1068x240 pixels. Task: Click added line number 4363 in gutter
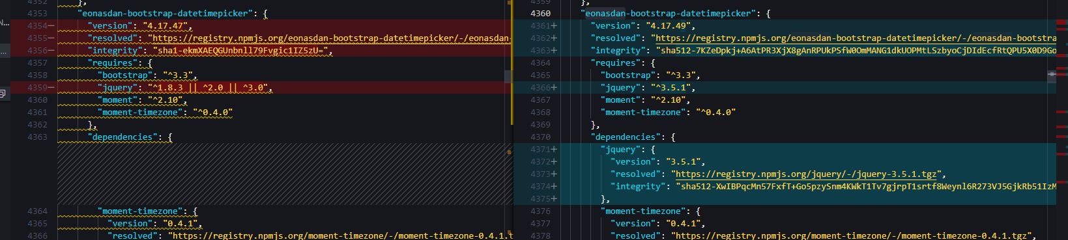point(540,50)
